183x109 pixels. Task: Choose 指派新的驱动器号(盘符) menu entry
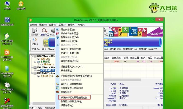tap(73, 97)
